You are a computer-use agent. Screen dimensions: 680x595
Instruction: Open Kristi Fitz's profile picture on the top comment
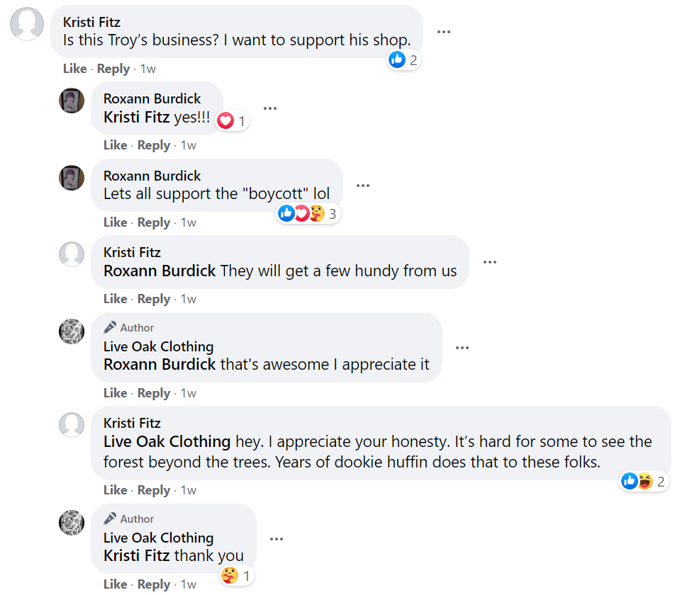click(x=27, y=23)
